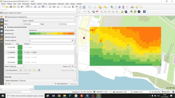Click the Точность подписи precision field
This screenshot has width=175, height=98.
click(51, 41)
